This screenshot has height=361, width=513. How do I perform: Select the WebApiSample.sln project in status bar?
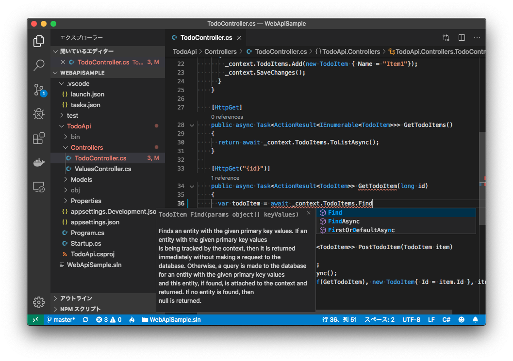pos(171,319)
